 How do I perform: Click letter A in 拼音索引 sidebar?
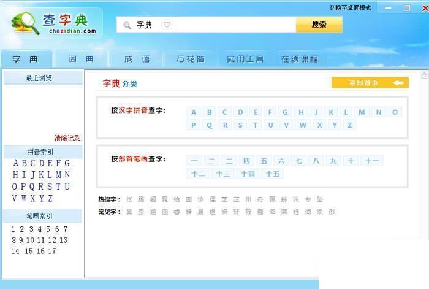(x=15, y=163)
